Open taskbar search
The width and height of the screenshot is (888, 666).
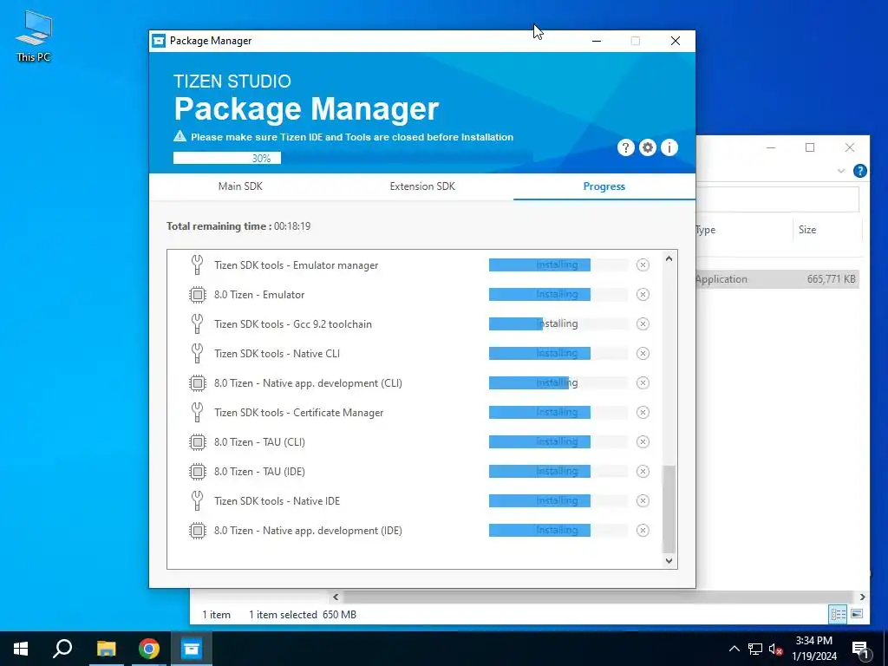[62, 649]
